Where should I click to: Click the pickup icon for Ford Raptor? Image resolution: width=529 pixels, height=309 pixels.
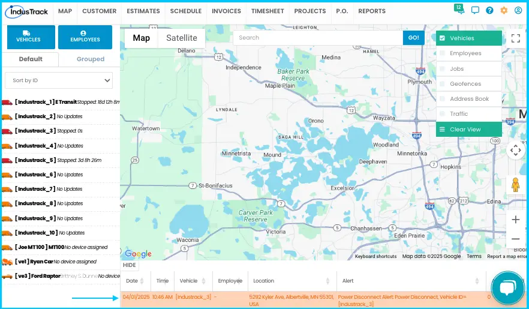pyautogui.click(x=7, y=276)
